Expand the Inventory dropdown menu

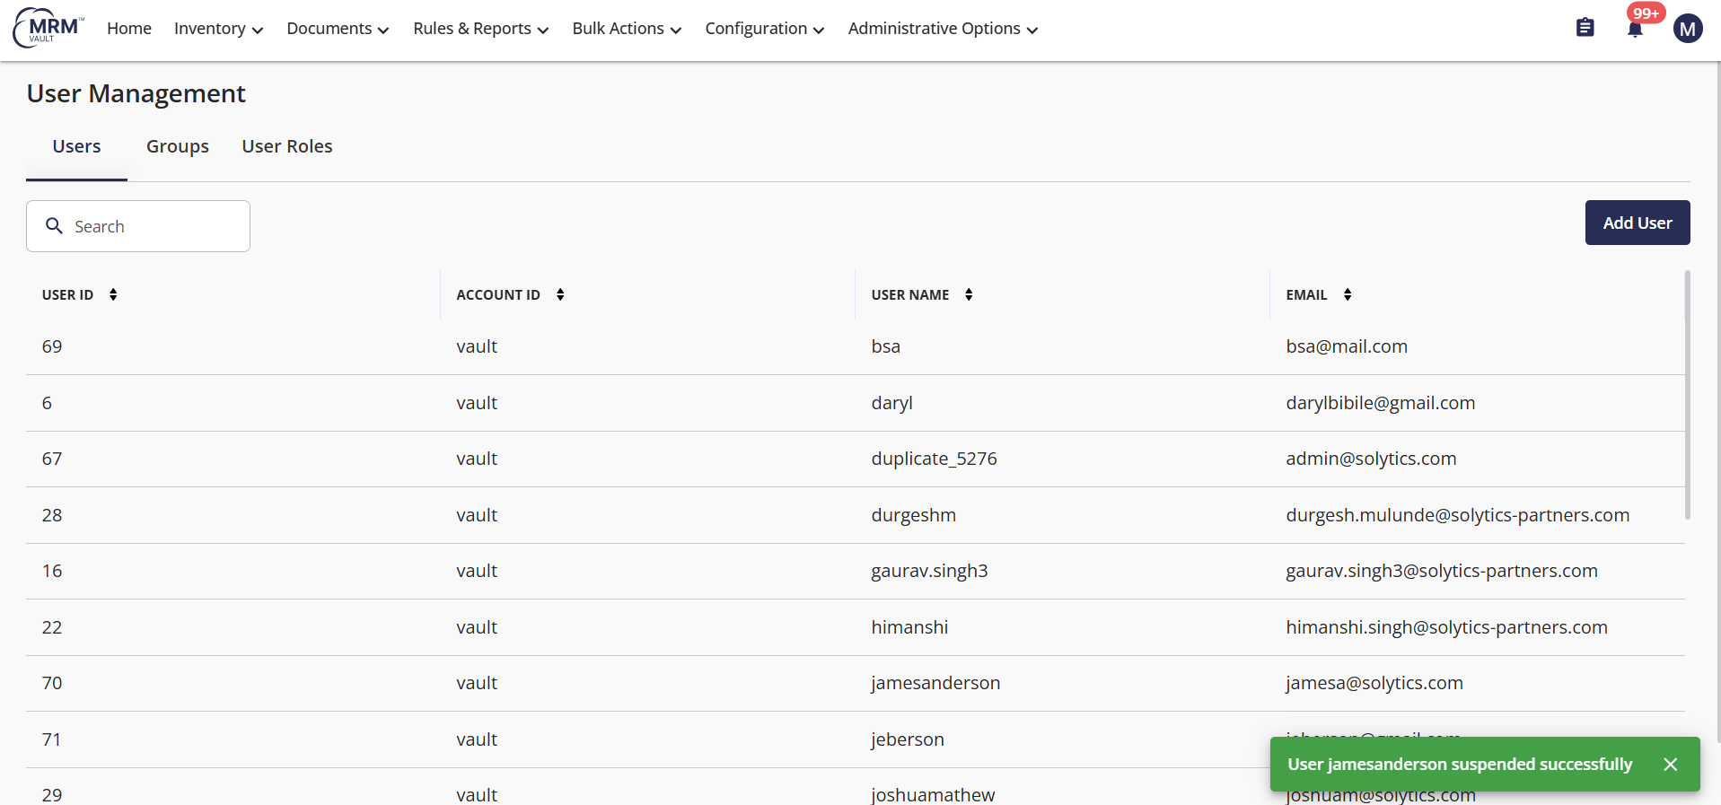[x=218, y=29]
